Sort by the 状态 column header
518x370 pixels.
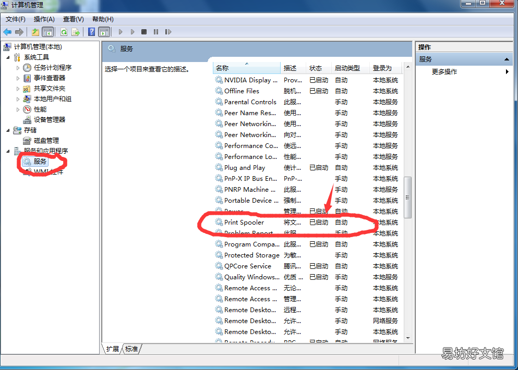click(x=318, y=68)
